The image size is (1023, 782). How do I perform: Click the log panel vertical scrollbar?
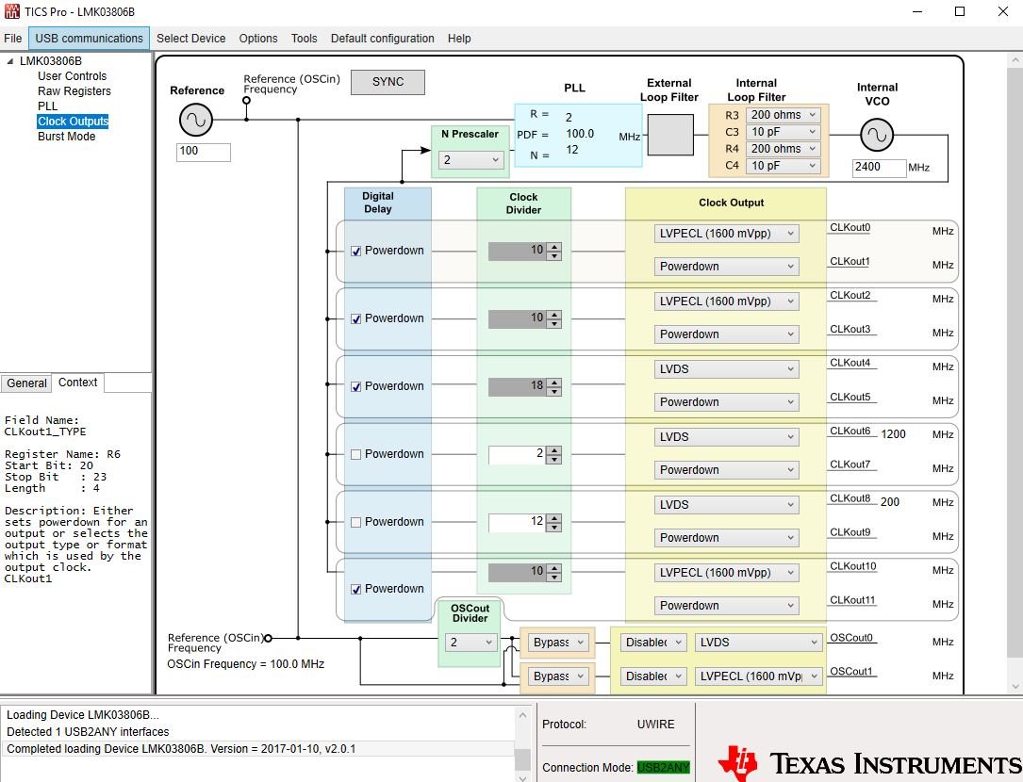[522, 744]
